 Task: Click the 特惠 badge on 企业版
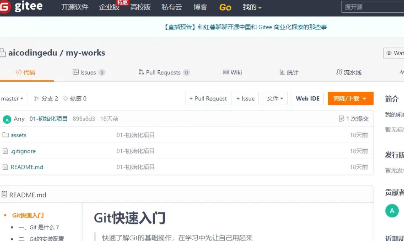tap(123, 3)
